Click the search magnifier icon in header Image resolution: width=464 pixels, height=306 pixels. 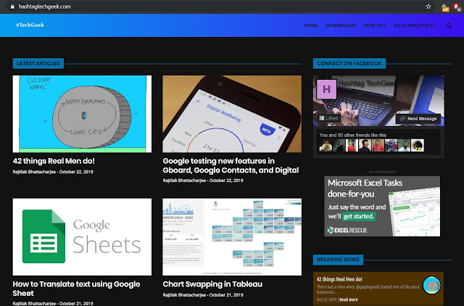pos(449,26)
